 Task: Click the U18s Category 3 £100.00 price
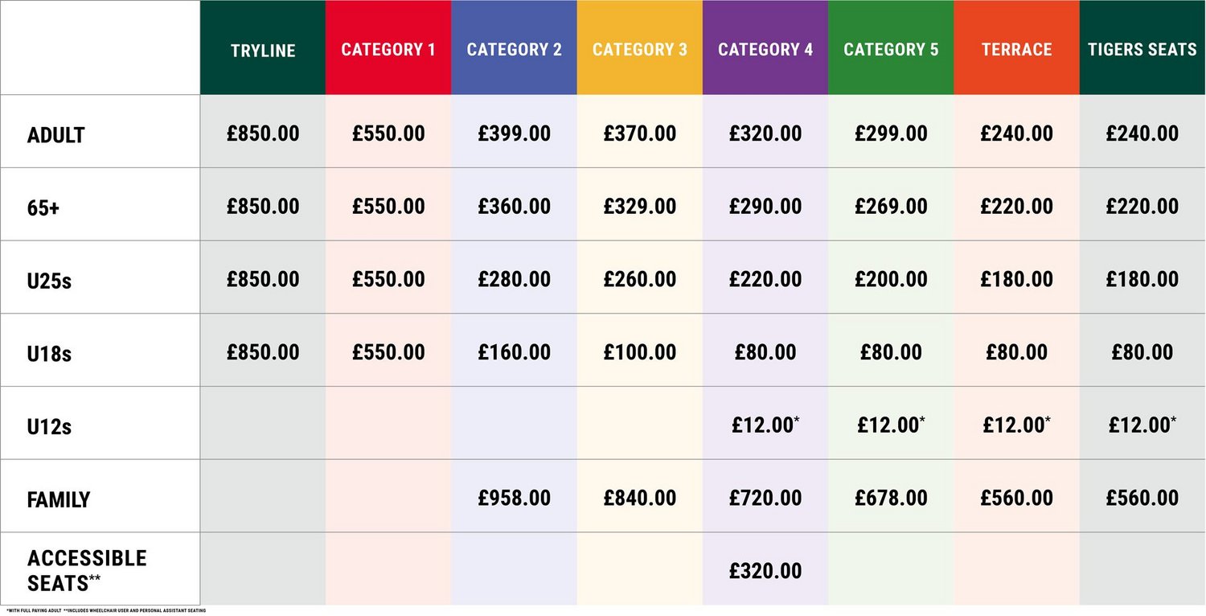(640, 351)
